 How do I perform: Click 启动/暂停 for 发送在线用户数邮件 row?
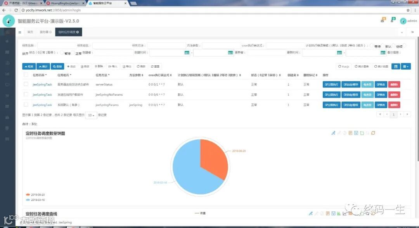coord(351,95)
